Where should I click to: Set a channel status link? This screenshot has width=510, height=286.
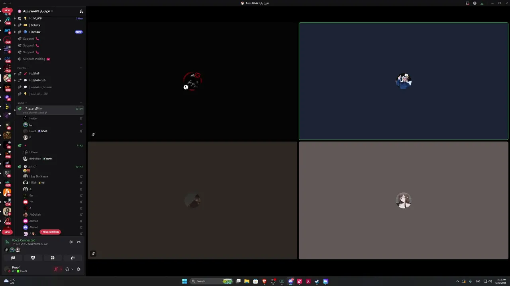(35, 113)
